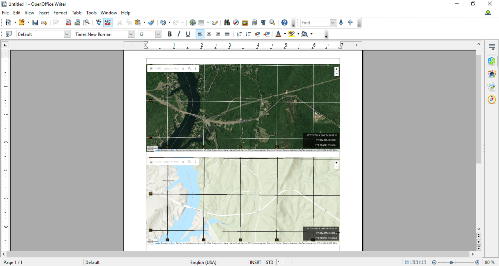499x266 pixels.
Task: Open the Navigator compass icon
Action: [492, 99]
